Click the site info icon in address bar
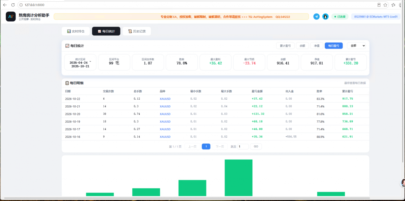 (x=21, y=5)
